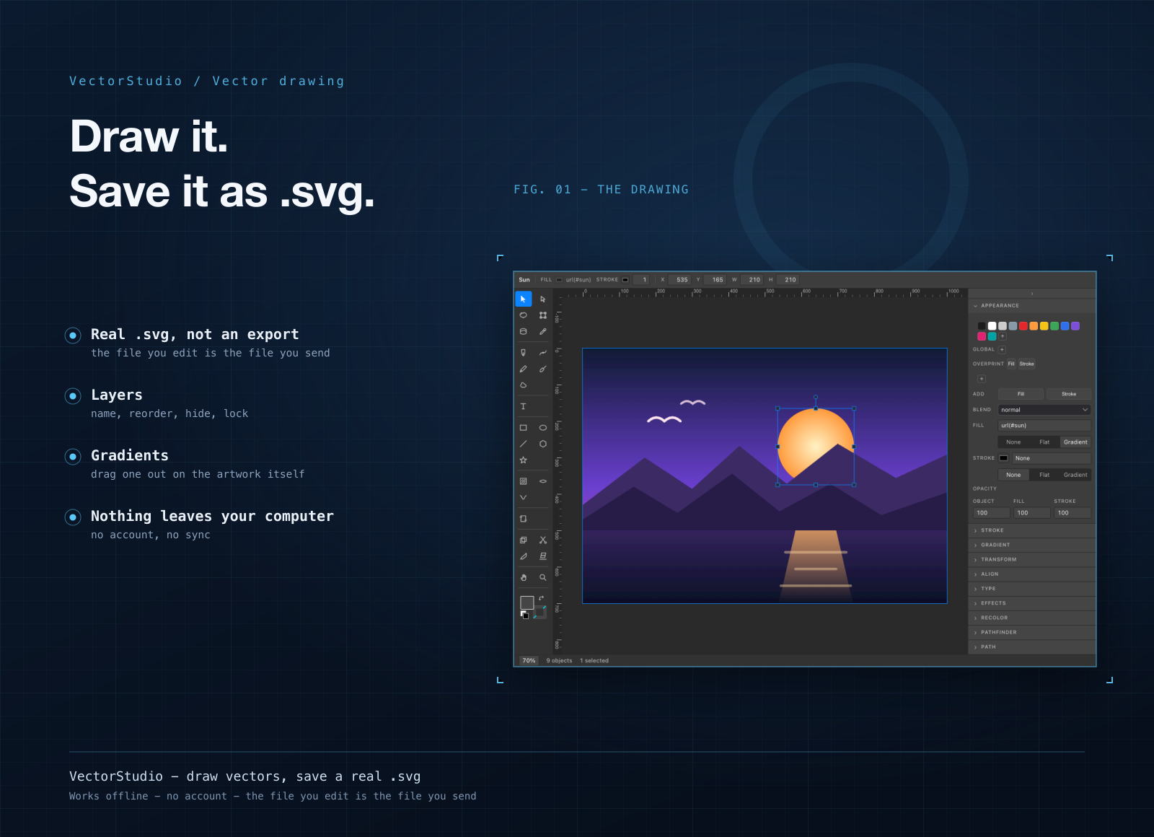Select the Brush tool
Image resolution: width=1154 pixels, height=837 pixels.
pyautogui.click(x=543, y=369)
